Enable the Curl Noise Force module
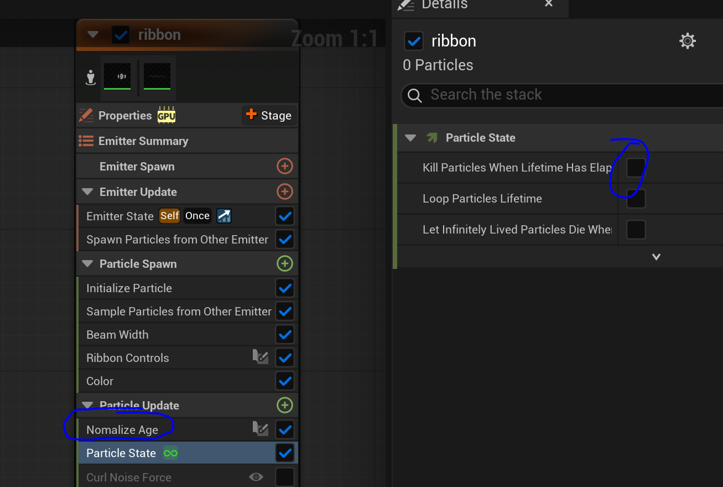The image size is (723, 487). [x=285, y=477]
